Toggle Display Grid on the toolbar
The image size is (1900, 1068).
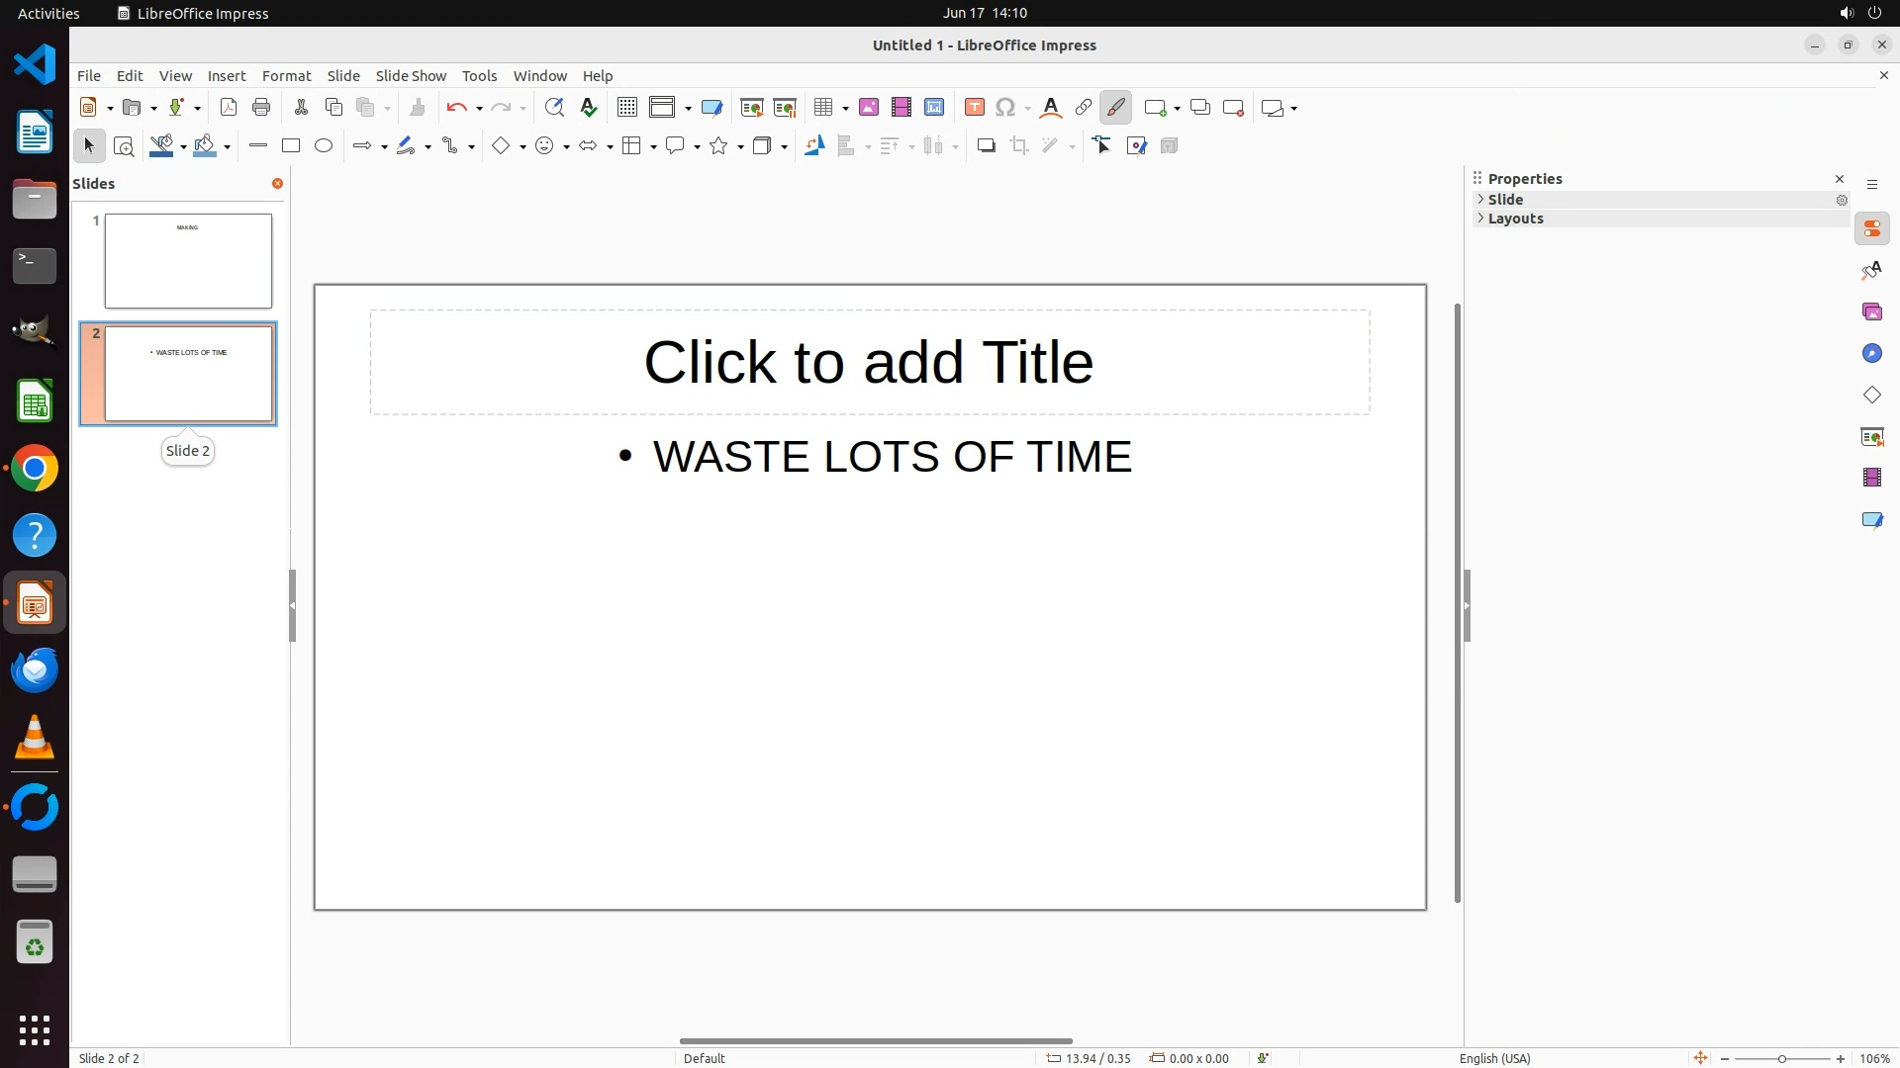coord(627,108)
